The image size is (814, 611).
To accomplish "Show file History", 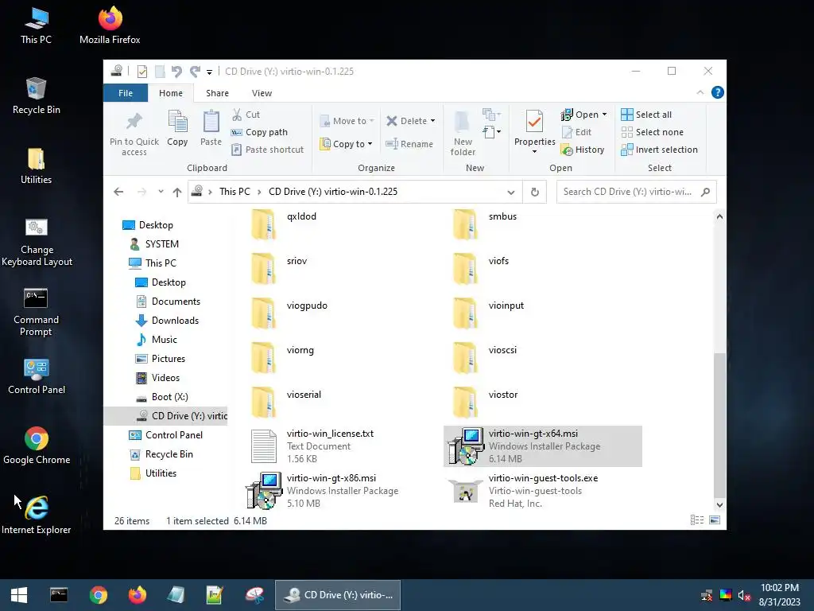I will click(x=583, y=150).
